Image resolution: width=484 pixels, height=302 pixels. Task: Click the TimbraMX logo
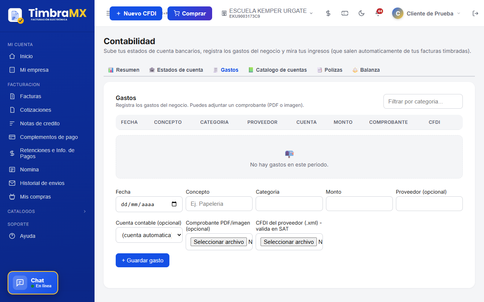coord(47,15)
